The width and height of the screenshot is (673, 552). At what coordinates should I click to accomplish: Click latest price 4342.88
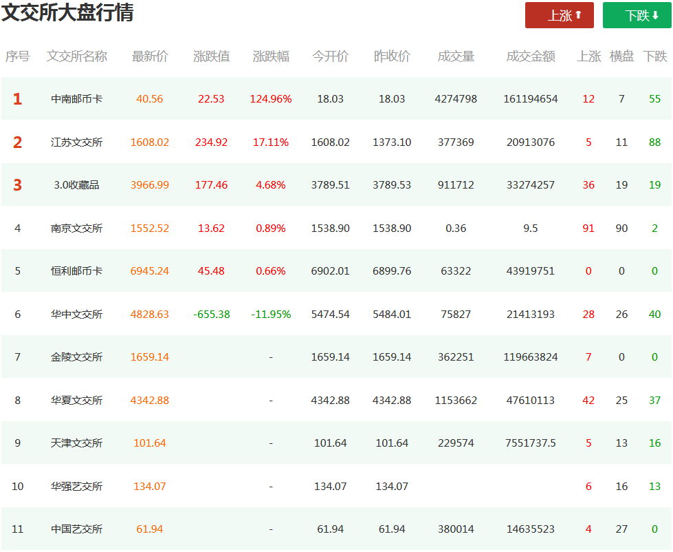coord(150,401)
